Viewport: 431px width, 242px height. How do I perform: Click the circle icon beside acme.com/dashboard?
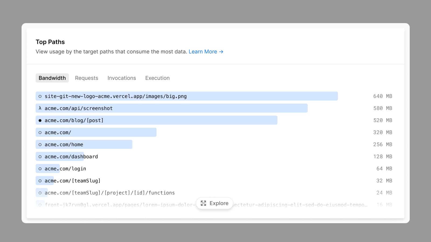tap(40, 157)
